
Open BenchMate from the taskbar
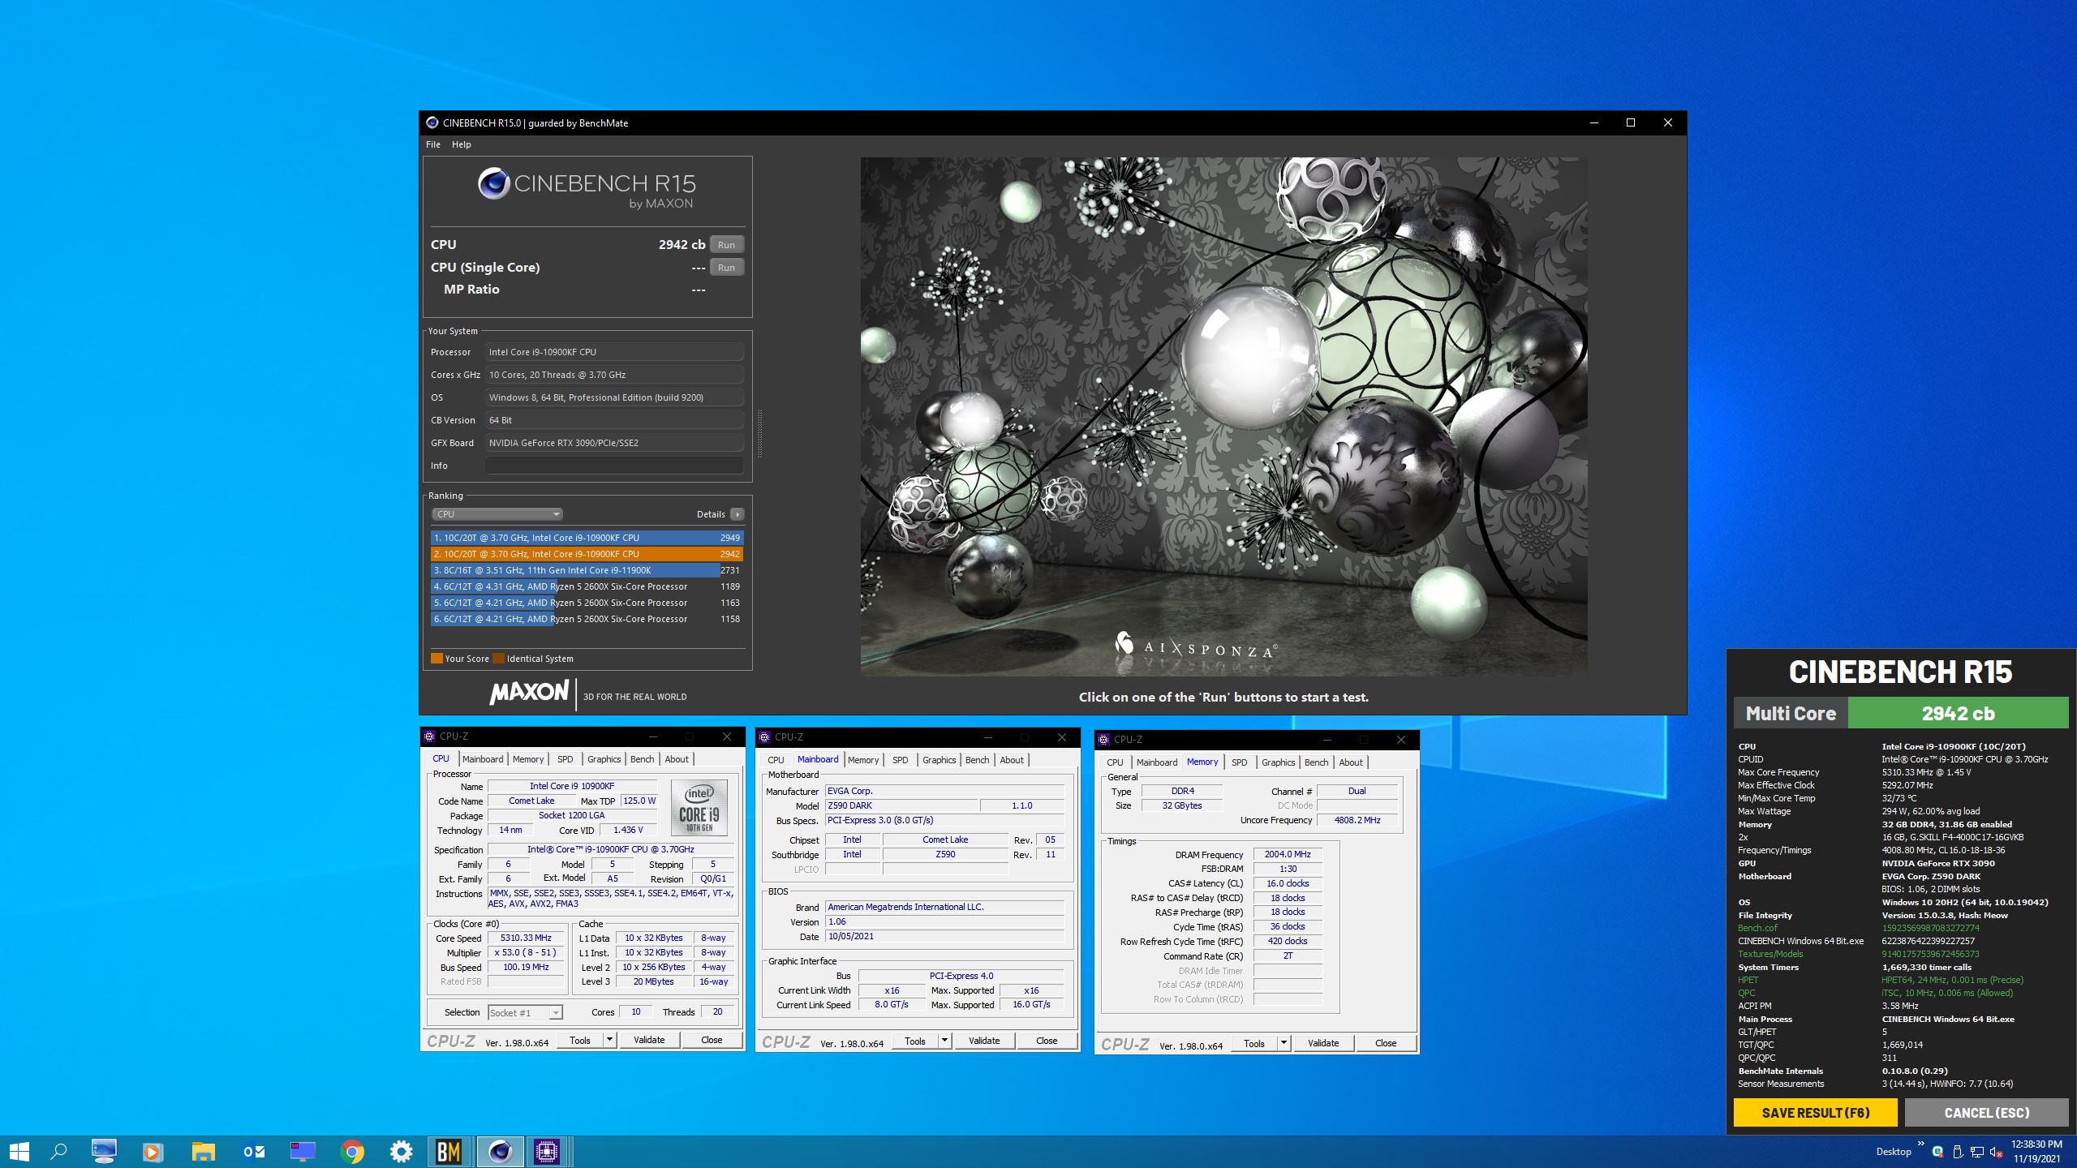(449, 1151)
